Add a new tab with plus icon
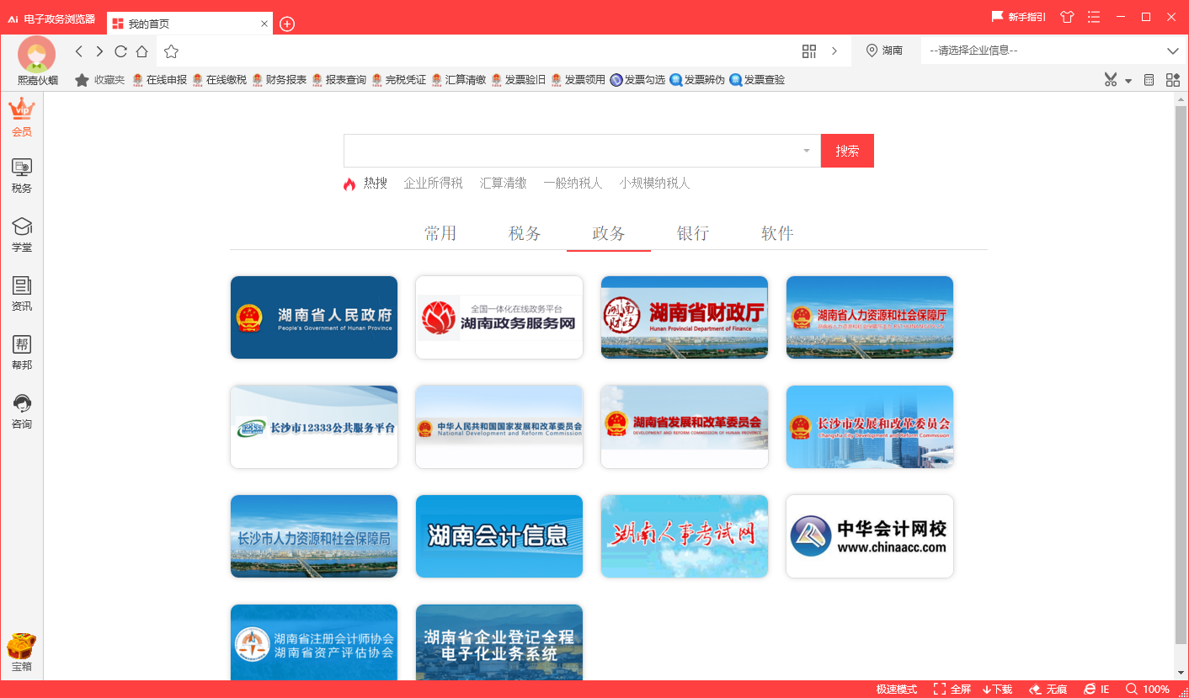This screenshot has width=1189, height=698. 287,24
